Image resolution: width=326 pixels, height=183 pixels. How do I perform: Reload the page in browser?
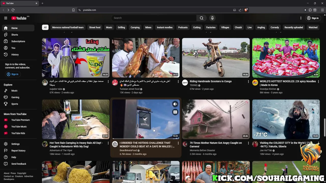tap(13, 10)
